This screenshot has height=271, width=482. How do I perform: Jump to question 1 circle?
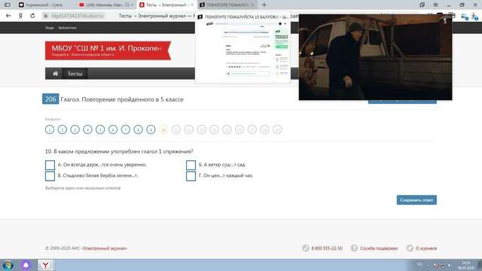pyautogui.click(x=50, y=129)
